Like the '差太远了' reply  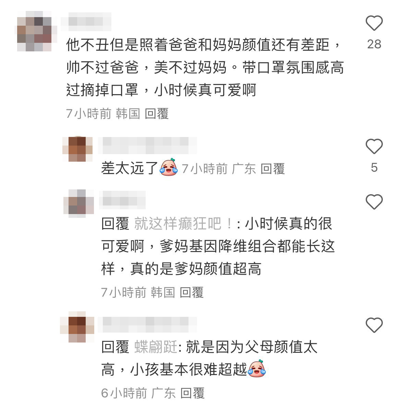click(374, 146)
